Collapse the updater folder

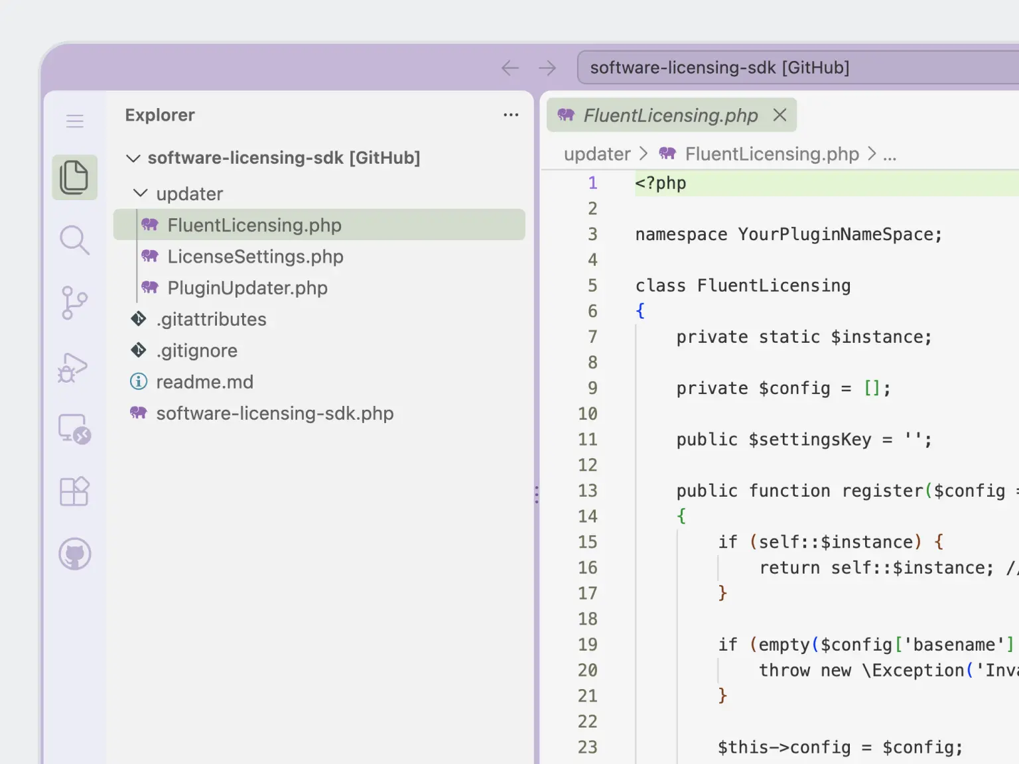(x=141, y=193)
